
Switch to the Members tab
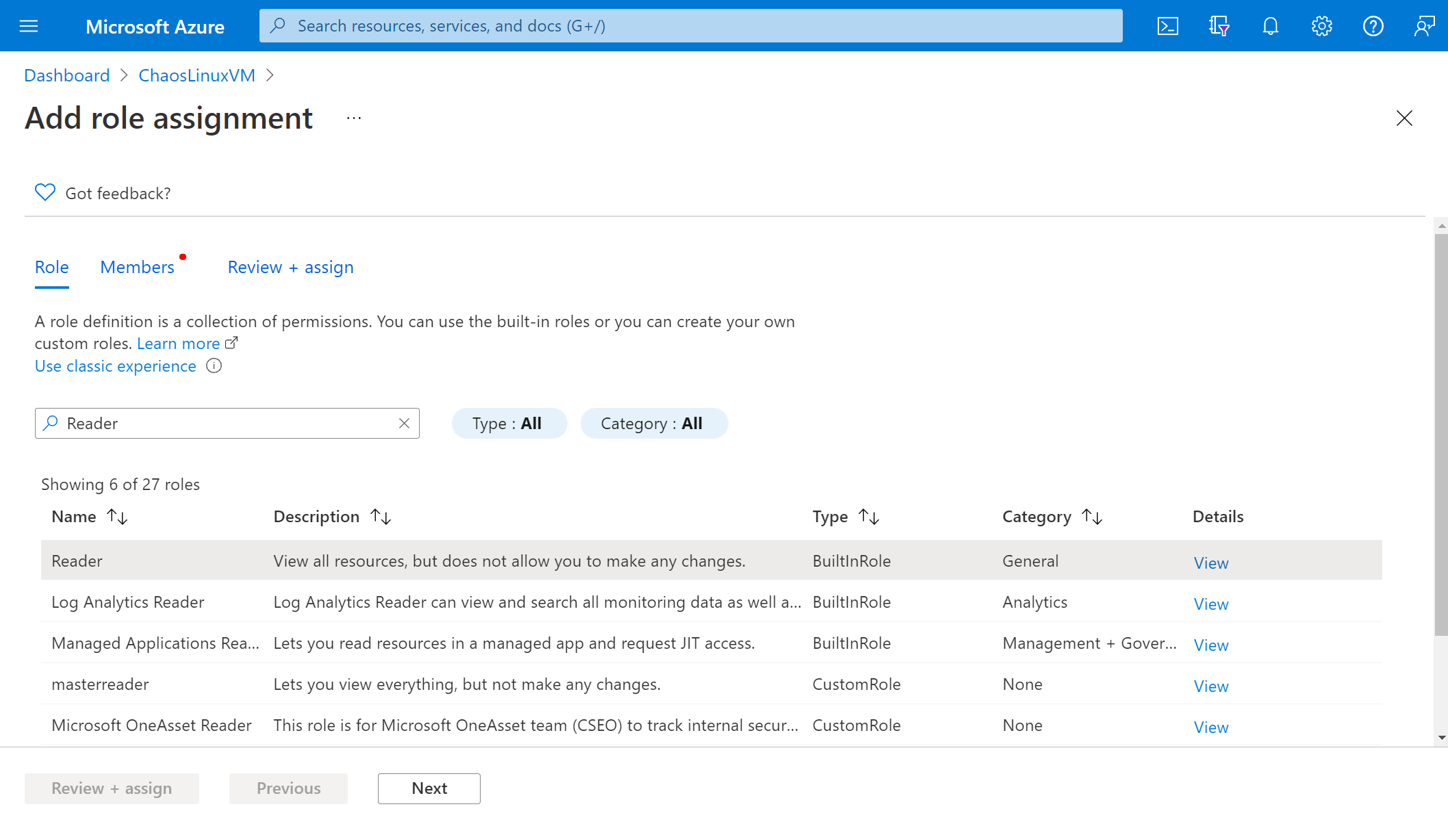[136, 266]
